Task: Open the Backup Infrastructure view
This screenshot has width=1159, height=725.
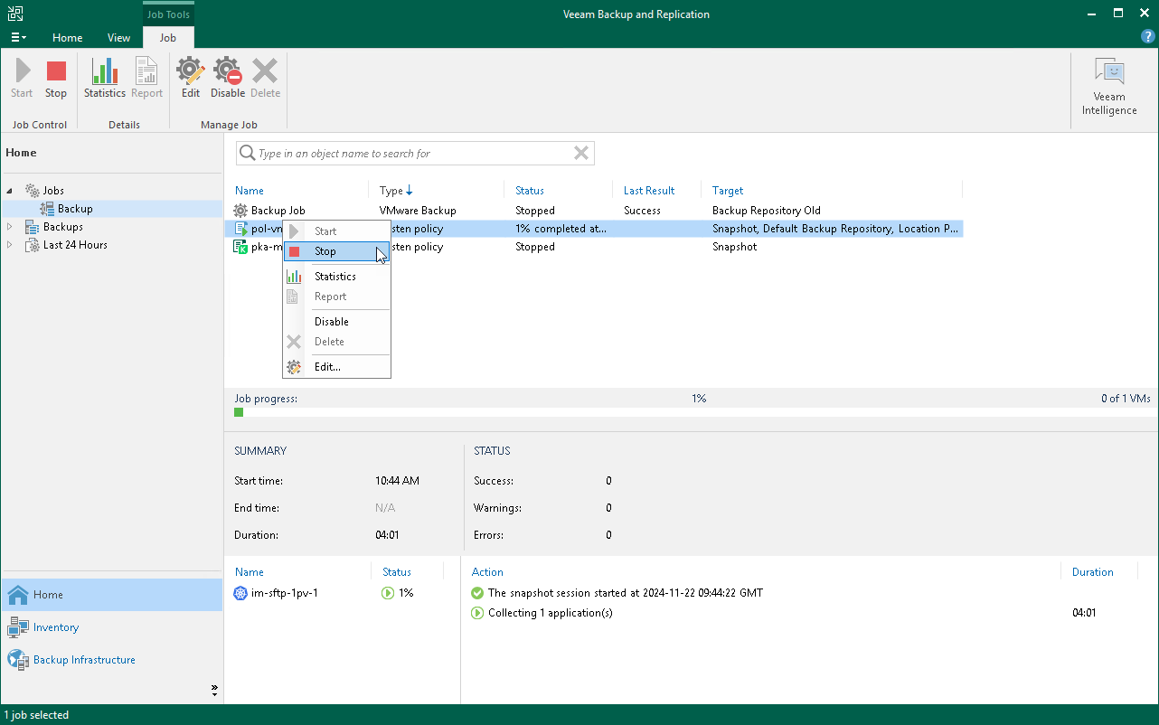Action: [111, 660]
